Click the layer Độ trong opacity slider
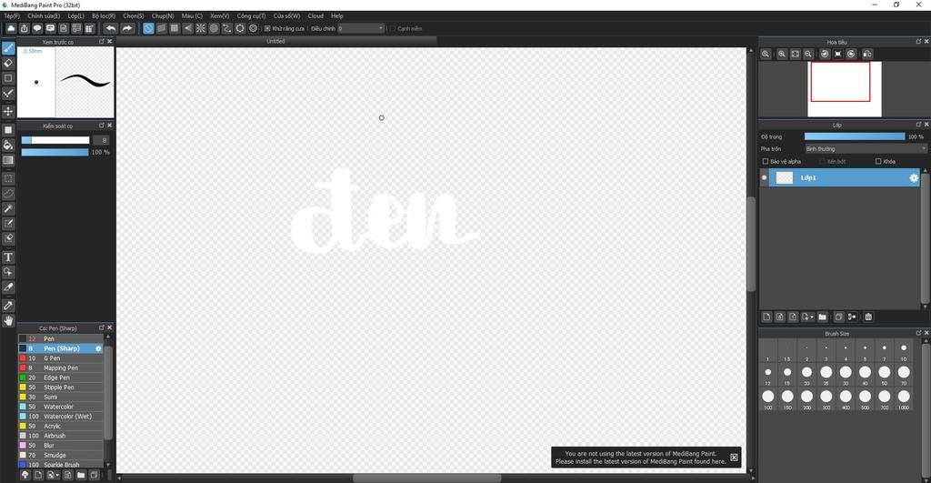The height and width of the screenshot is (483, 931). tap(855, 136)
